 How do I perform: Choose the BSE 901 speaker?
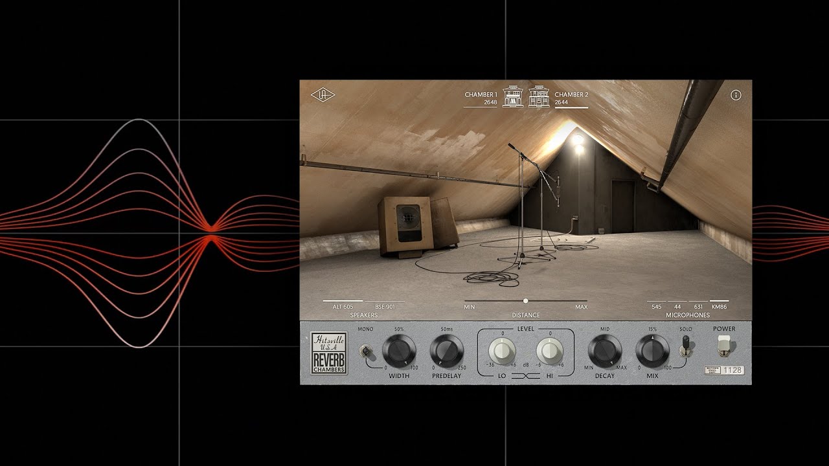[x=385, y=306]
